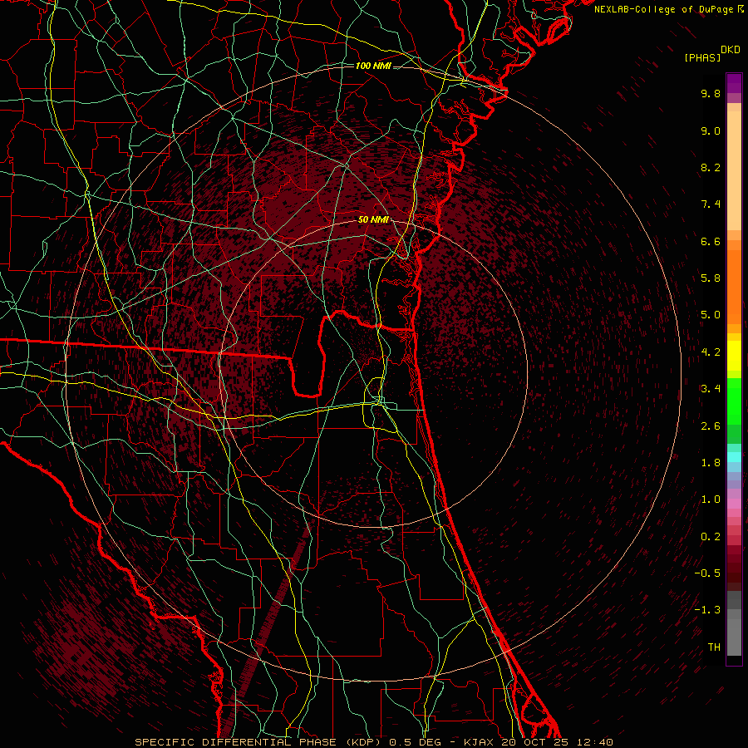Click the 50 NMI range ring label
Image resolution: width=748 pixels, height=748 pixels.
(x=373, y=219)
